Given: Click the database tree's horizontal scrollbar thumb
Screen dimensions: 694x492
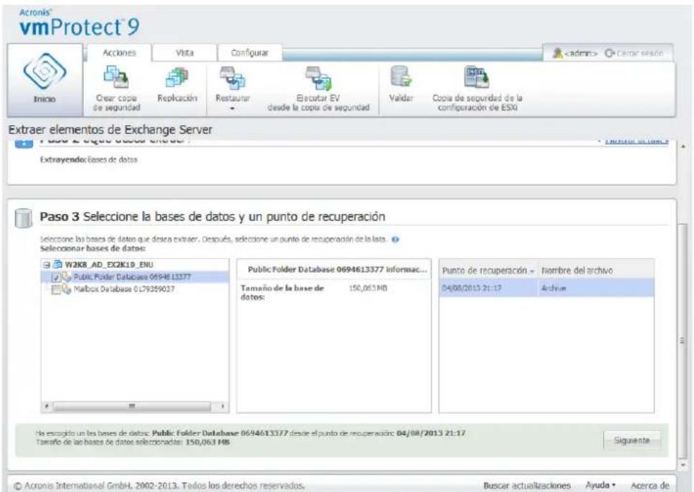Looking at the screenshot, I should click(x=131, y=406).
